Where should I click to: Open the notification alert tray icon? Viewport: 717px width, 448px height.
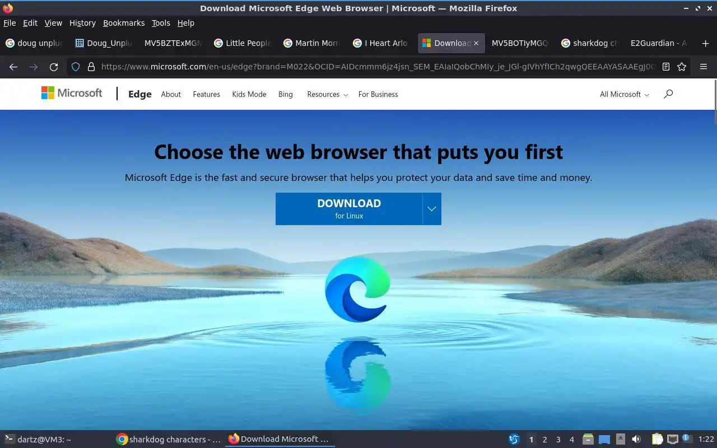point(687,440)
